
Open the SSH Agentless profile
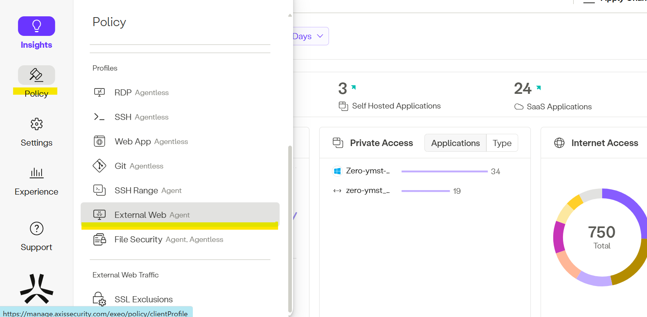click(141, 117)
